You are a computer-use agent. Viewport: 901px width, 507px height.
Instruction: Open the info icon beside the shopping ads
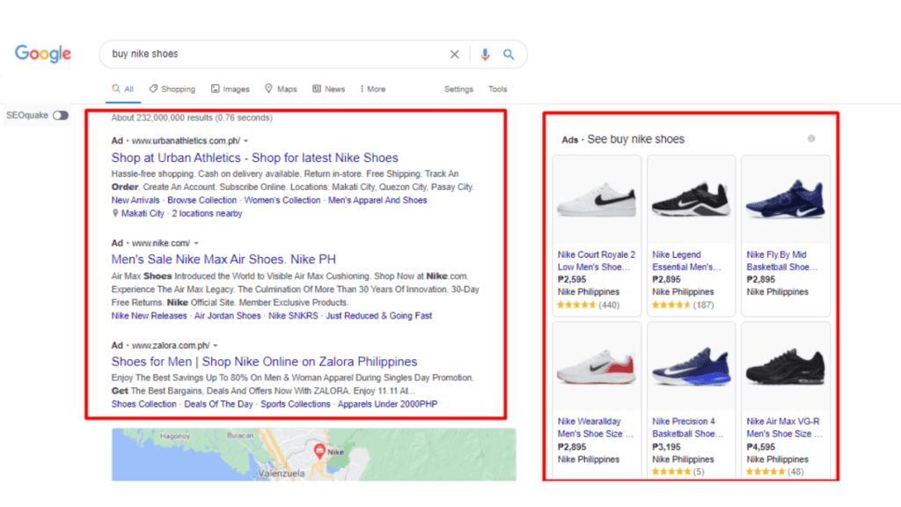[811, 138]
